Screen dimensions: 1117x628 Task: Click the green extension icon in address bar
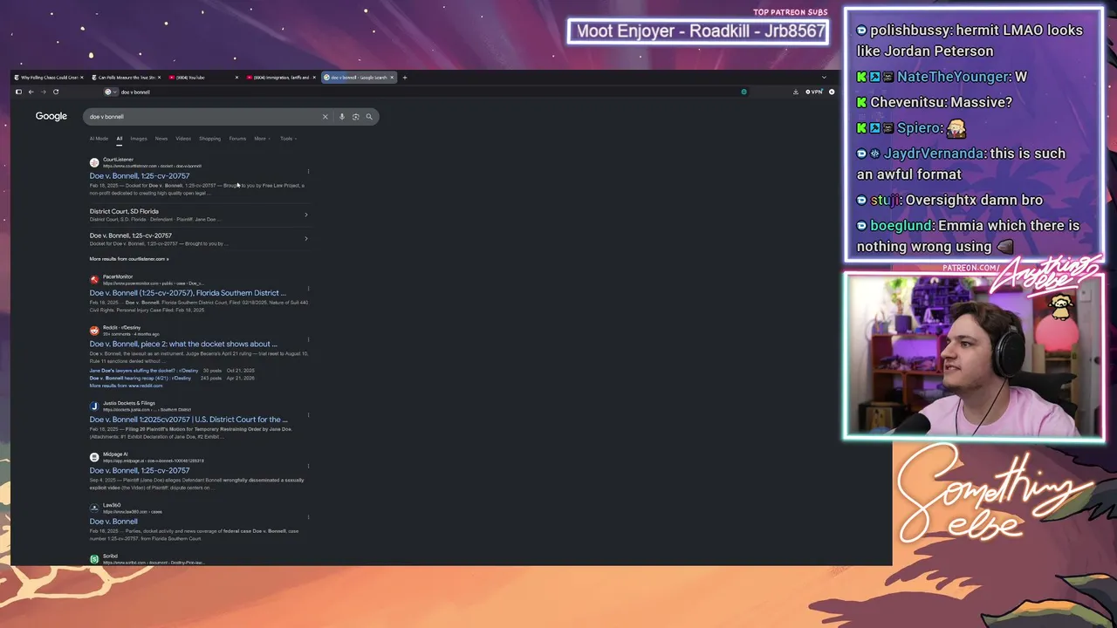tap(744, 92)
